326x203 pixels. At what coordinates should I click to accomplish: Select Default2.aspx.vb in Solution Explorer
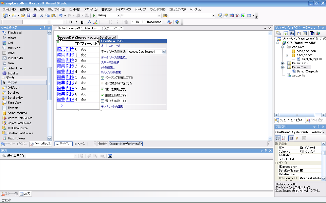pos(307,71)
